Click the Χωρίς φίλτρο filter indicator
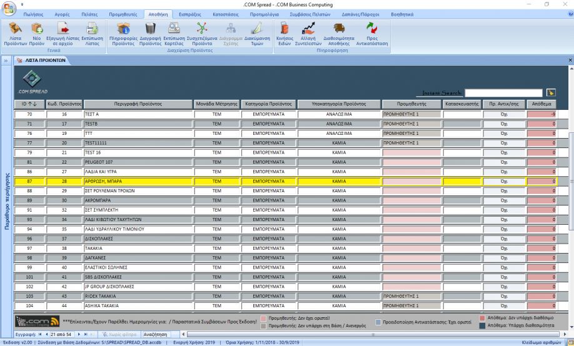574x346 pixels. pos(119,334)
